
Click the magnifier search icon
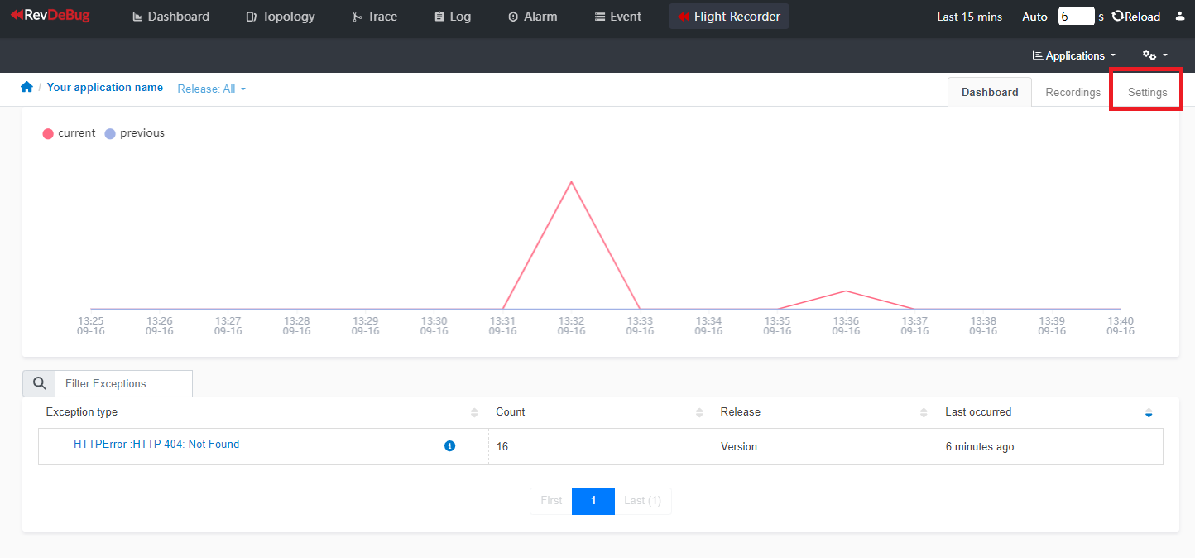tap(39, 383)
